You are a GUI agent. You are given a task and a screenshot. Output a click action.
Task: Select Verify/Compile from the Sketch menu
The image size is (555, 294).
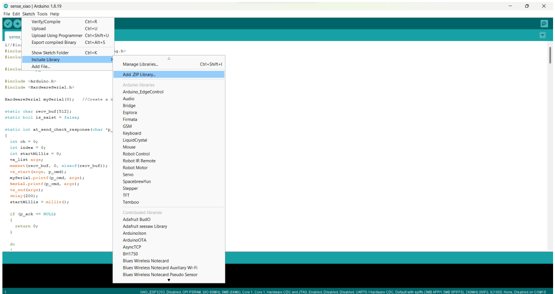pyautogui.click(x=68, y=22)
